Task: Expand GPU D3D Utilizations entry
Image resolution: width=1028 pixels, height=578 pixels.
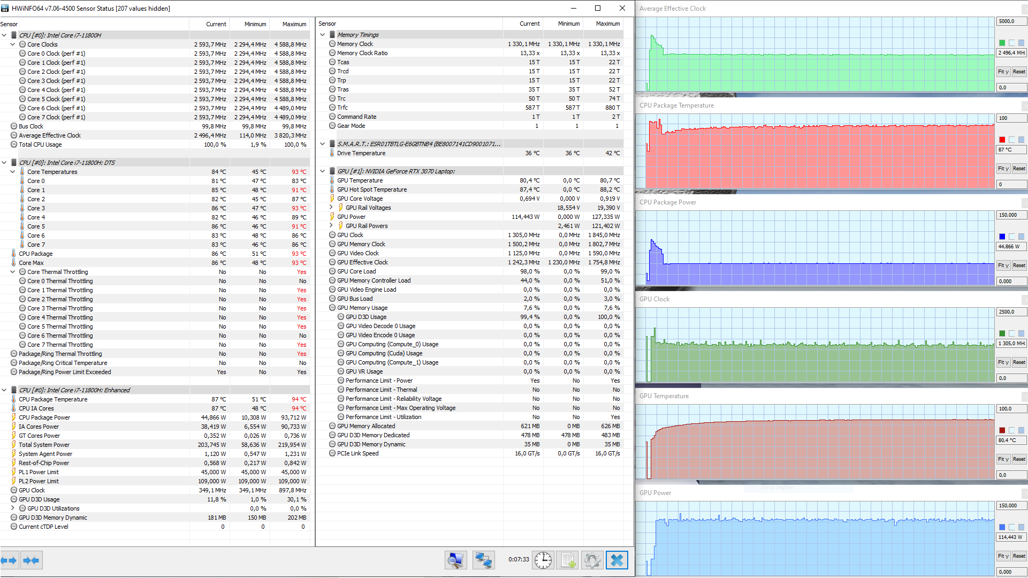Action: click(13, 508)
